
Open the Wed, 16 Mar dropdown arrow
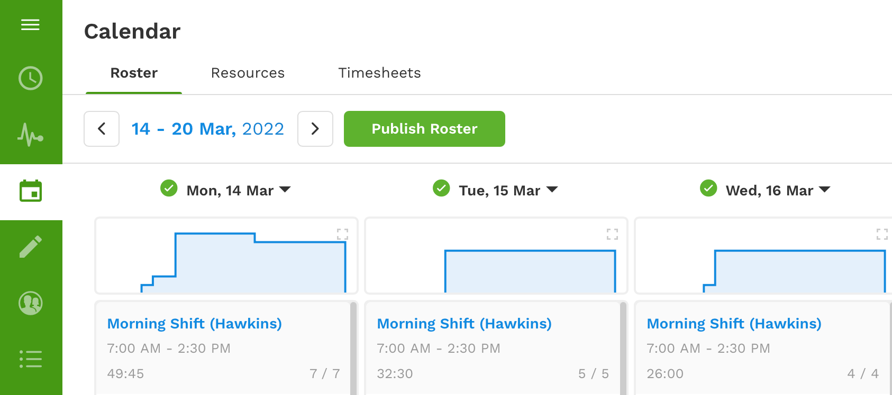(825, 190)
